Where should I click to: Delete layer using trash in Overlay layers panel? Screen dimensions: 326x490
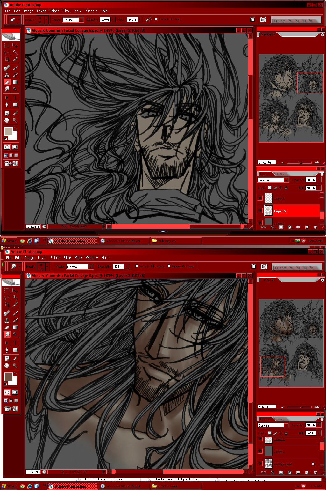(x=315, y=227)
